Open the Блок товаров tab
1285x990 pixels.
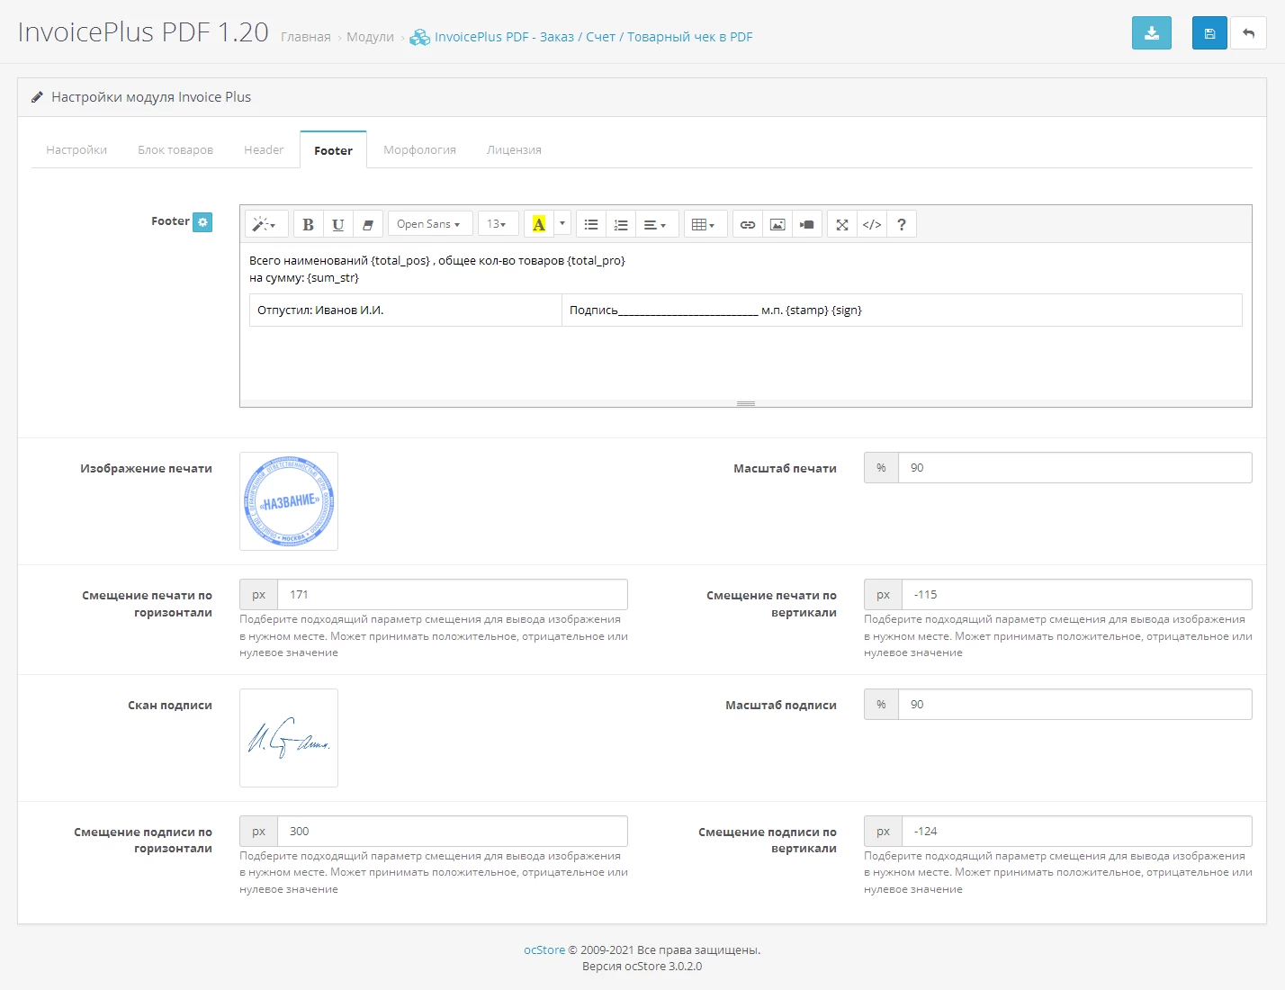pos(175,150)
